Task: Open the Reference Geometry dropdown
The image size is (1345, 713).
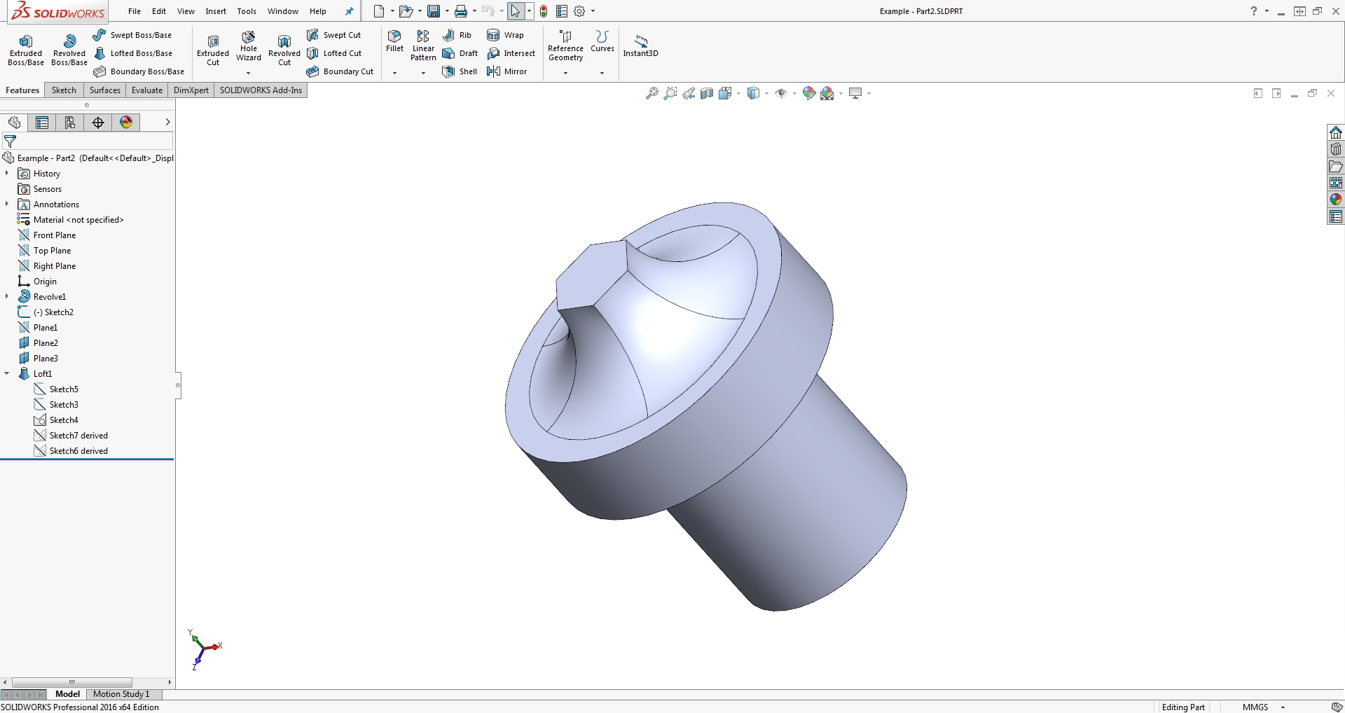Action: point(565,73)
